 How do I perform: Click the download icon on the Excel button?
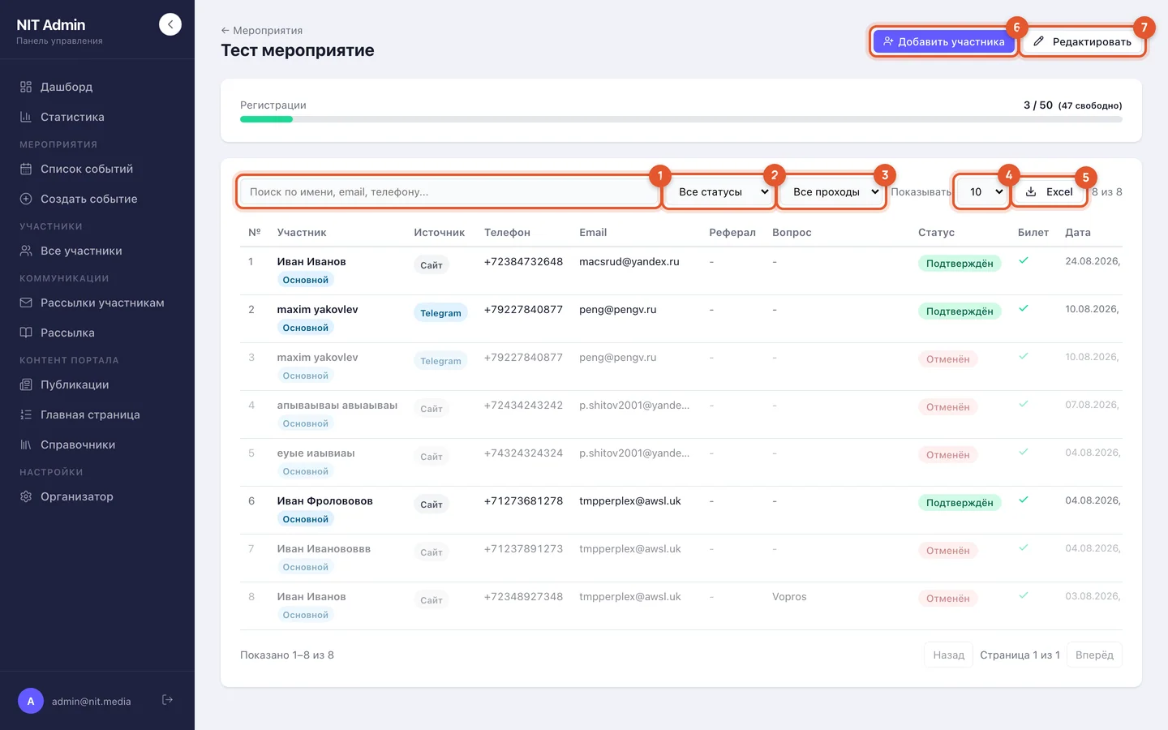pyautogui.click(x=1031, y=191)
